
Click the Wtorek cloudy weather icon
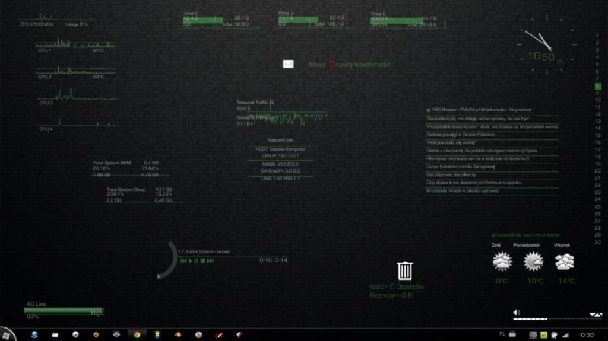pos(564,262)
